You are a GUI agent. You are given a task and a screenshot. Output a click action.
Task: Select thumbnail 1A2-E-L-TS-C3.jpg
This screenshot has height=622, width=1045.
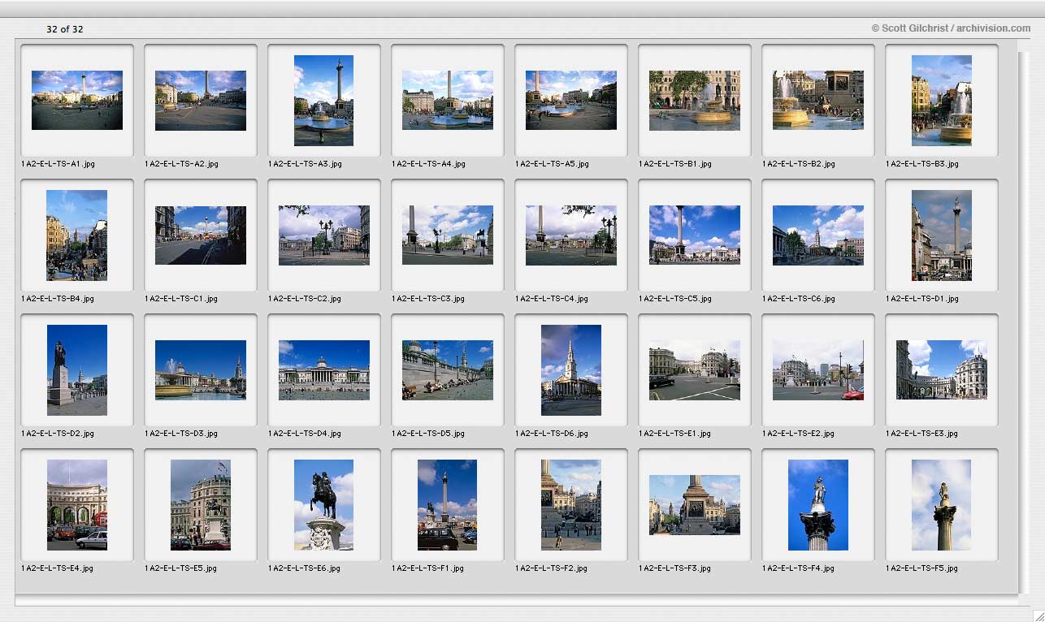click(448, 235)
